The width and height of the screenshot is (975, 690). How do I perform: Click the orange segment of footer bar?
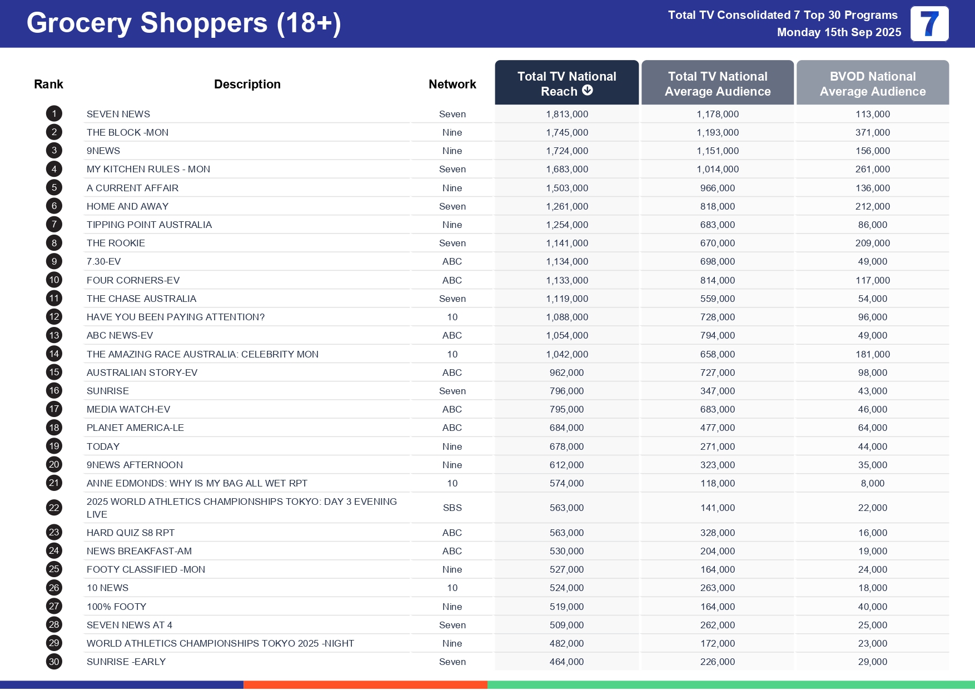point(365,684)
